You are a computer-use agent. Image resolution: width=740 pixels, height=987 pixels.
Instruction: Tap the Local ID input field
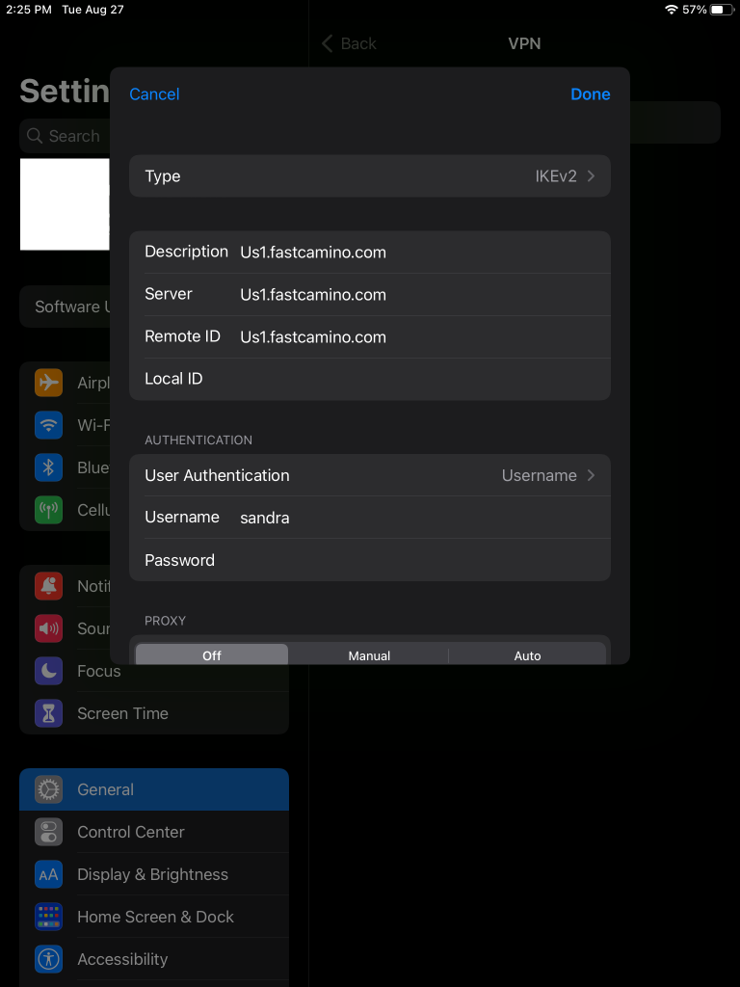coord(414,379)
